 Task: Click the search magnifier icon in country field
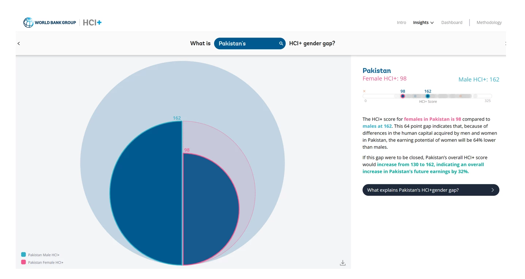(x=281, y=43)
